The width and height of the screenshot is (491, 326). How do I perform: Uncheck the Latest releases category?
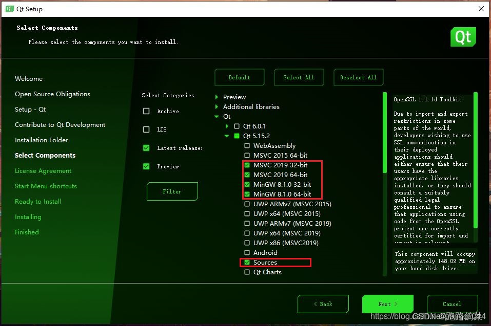tap(146, 148)
